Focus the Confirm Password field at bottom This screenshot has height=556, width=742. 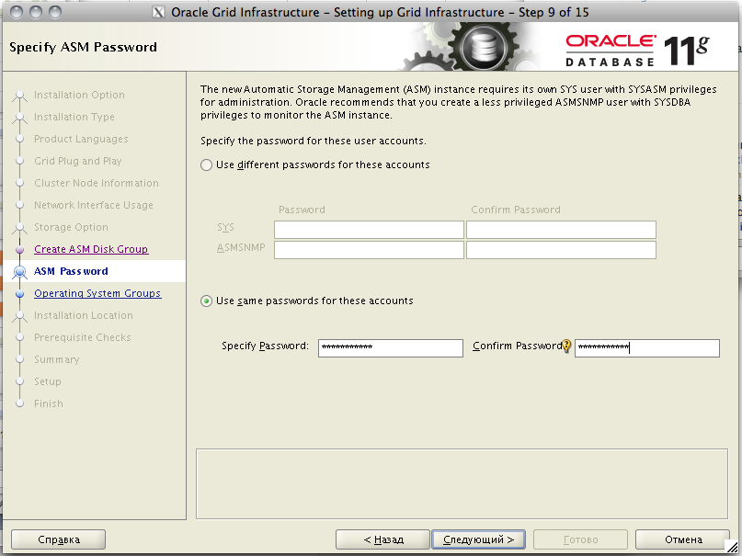point(646,348)
